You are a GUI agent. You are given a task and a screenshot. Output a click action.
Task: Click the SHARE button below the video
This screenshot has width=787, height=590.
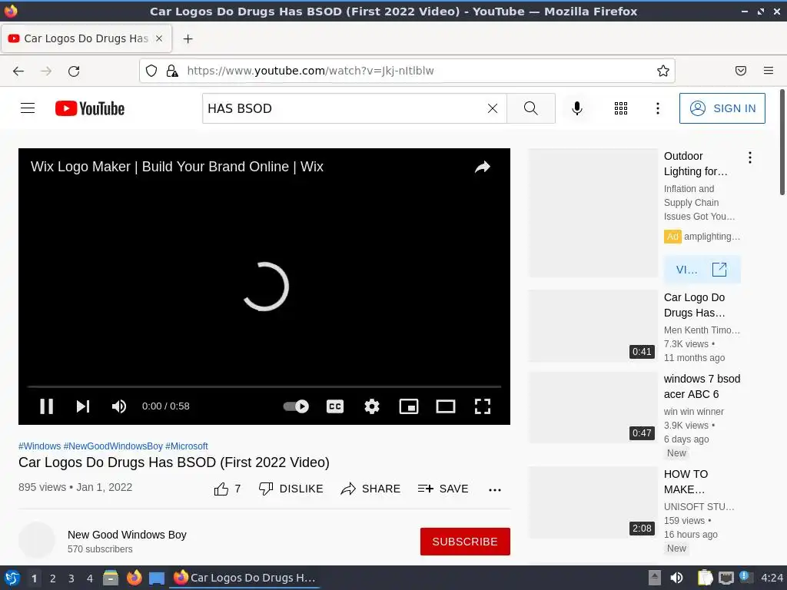pos(370,489)
